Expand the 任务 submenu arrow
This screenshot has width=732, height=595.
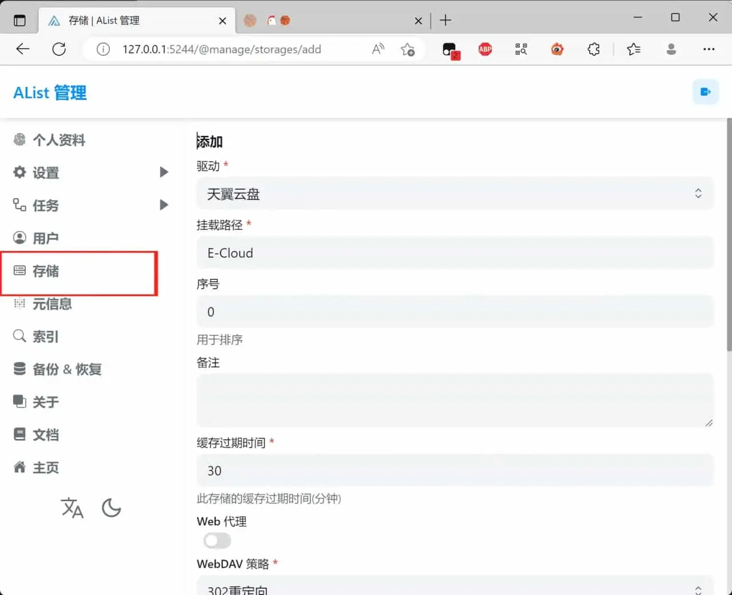tap(164, 205)
